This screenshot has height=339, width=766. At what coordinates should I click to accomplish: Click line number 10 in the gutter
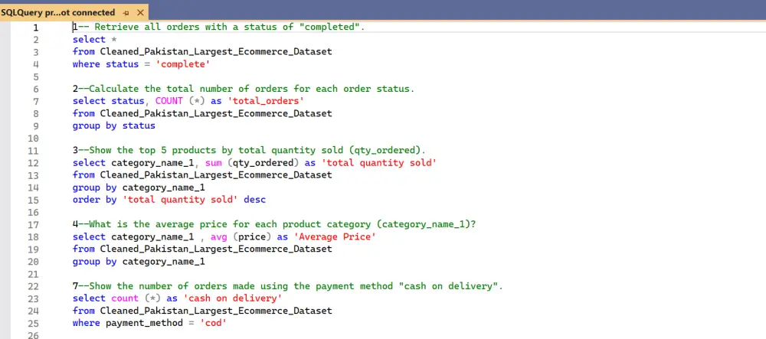(x=33, y=138)
